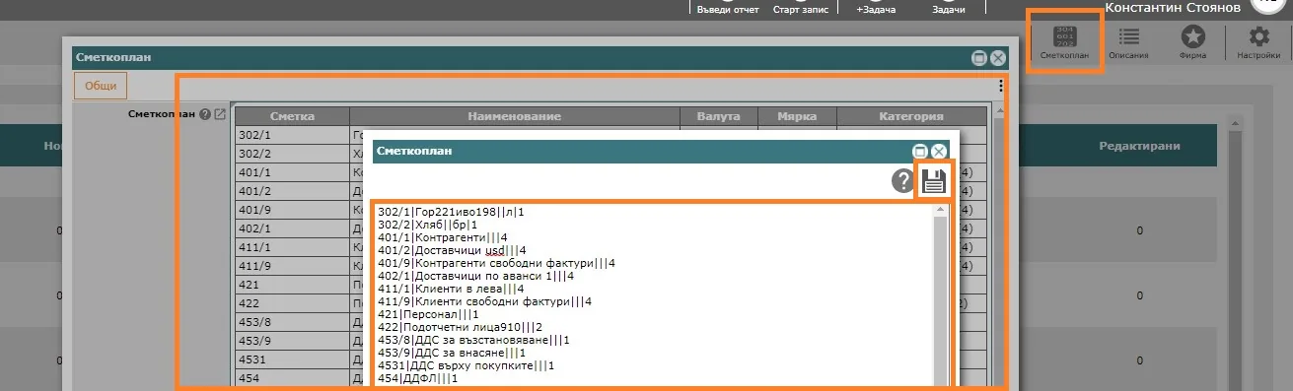Click the text area scrollbar
Viewport: 1293px width, 391px height.
tap(940, 295)
